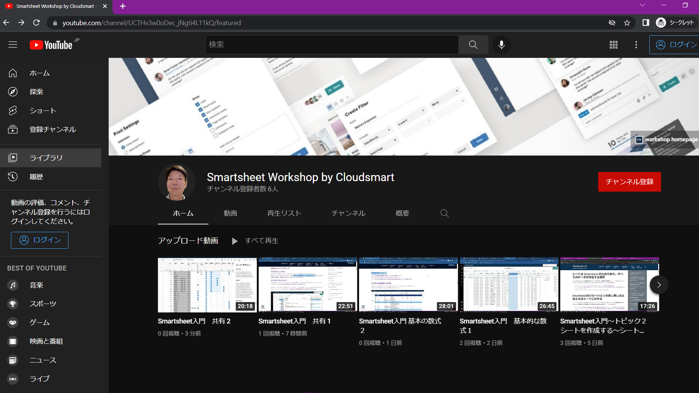
Task: Open 映画と番組 category
Action: point(51,342)
